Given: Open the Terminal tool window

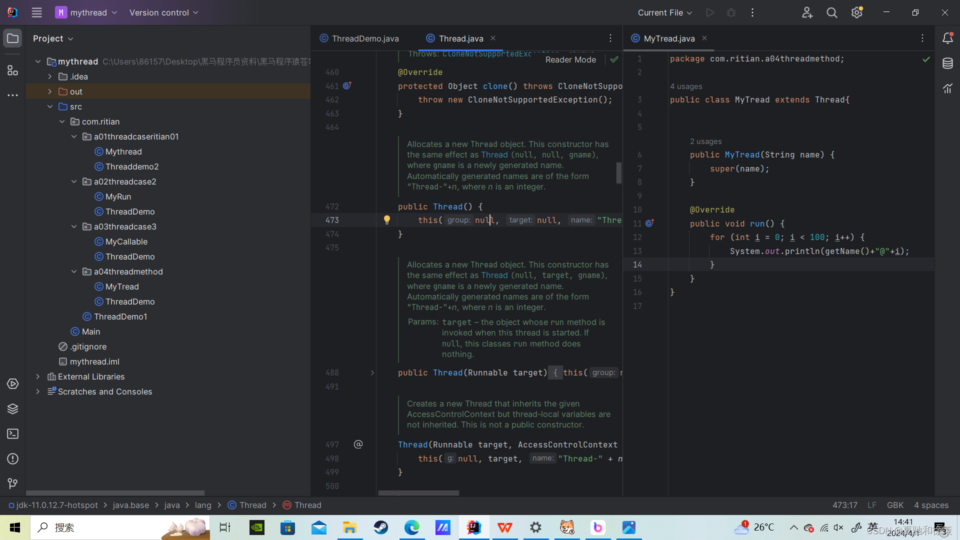Looking at the screenshot, I should 12,433.
